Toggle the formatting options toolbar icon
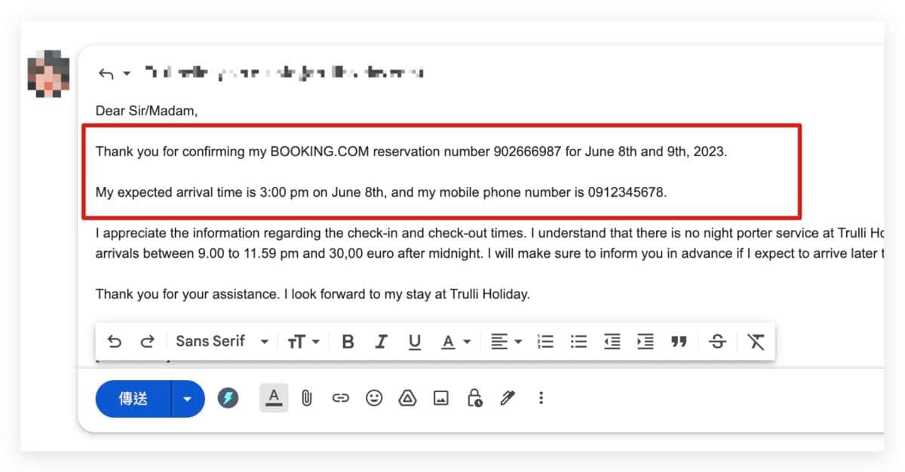905x472 pixels. (x=274, y=397)
